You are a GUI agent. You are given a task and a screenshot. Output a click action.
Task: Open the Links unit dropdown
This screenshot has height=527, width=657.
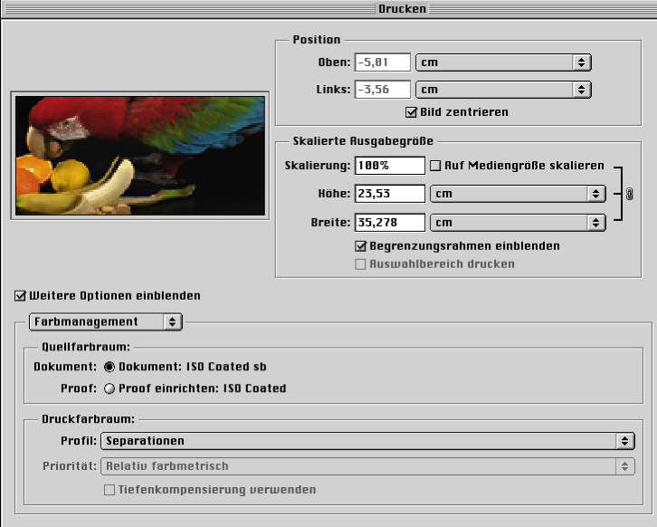click(503, 90)
